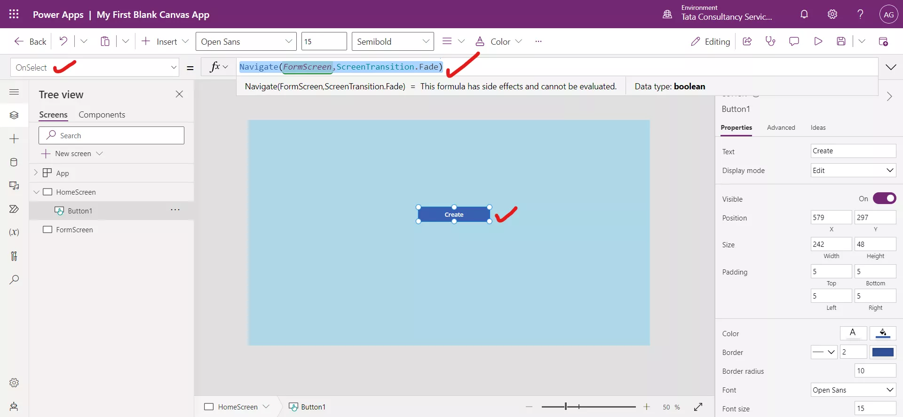The image size is (903, 417).
Task: Click the zoom slider handle
Action: coord(566,407)
